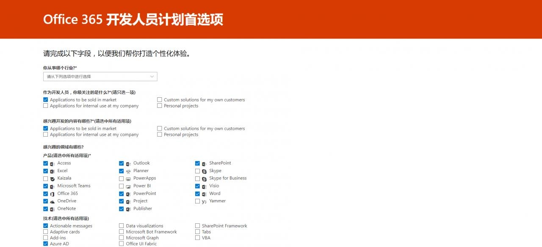Check the Adaptive cards checkbox
542x247 pixels.
point(45,232)
